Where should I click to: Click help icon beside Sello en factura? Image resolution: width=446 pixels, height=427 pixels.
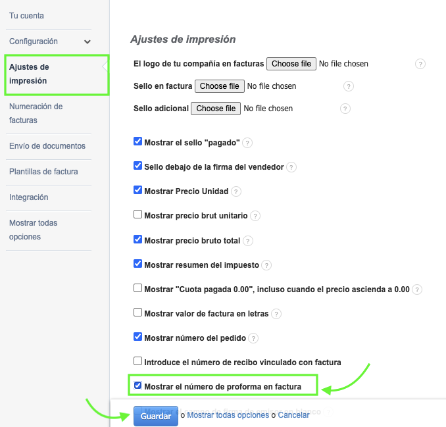pos(349,86)
